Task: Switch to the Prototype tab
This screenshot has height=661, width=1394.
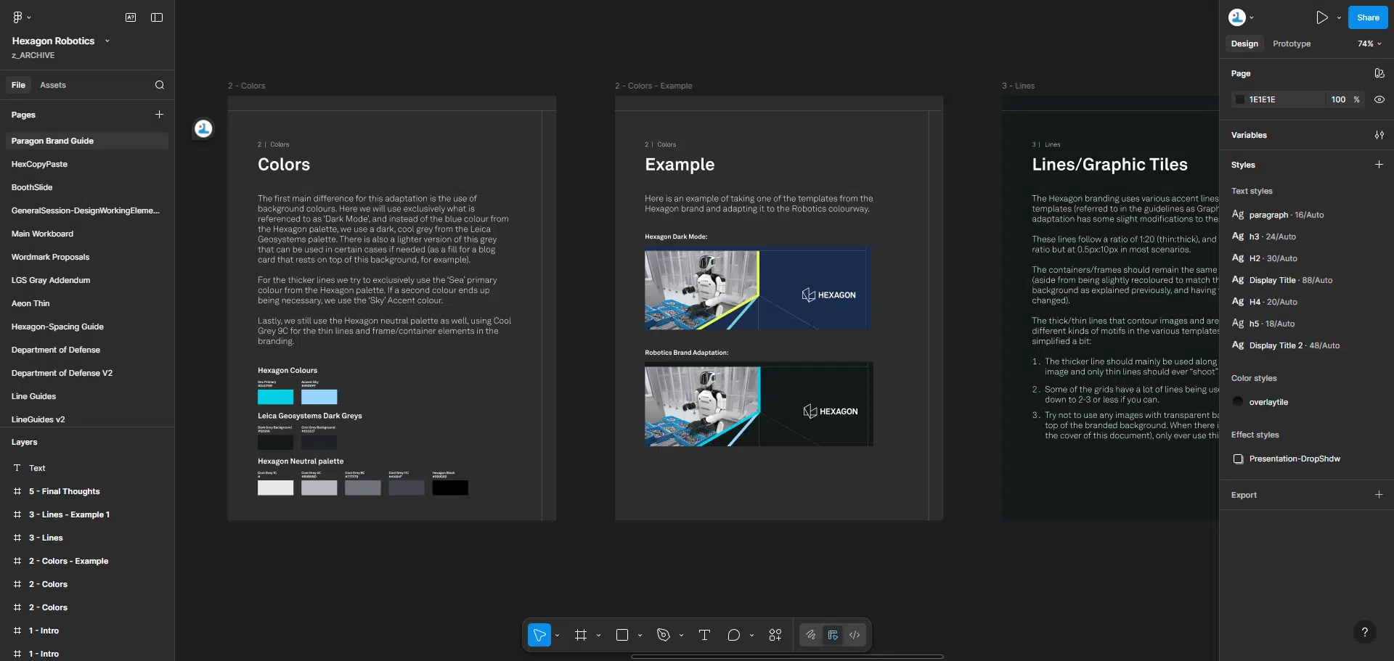Action: (x=1291, y=44)
